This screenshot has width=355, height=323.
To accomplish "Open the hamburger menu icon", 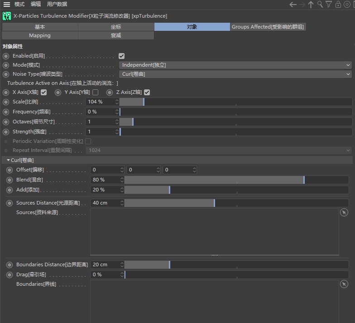I will pos(7,5).
